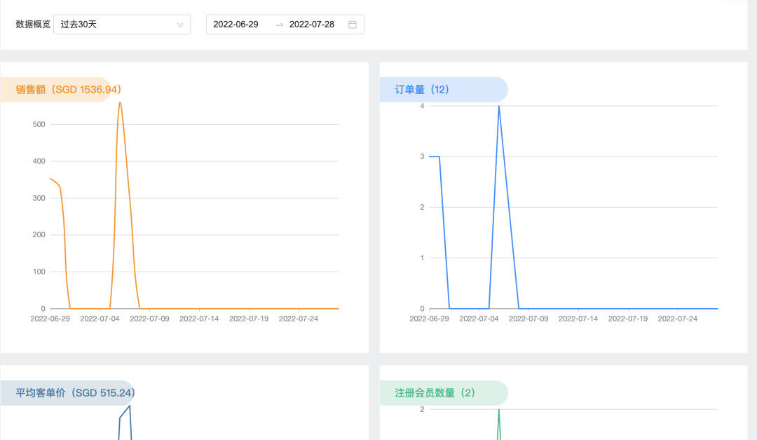This screenshot has width=757, height=440.
Task: Click the start date field 2022-06-29
Action: (x=236, y=25)
